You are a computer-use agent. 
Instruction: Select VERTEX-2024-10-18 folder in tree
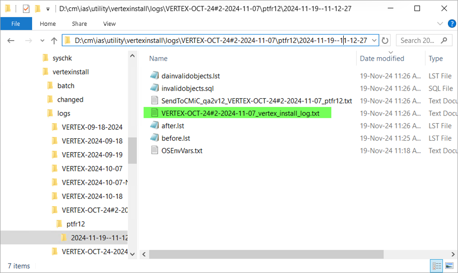[x=92, y=196]
